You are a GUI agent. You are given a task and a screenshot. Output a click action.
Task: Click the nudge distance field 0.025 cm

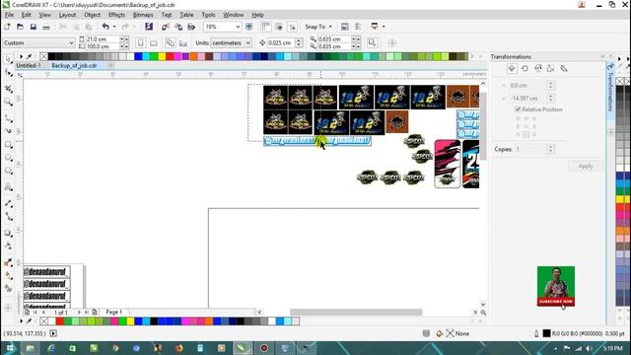click(281, 42)
